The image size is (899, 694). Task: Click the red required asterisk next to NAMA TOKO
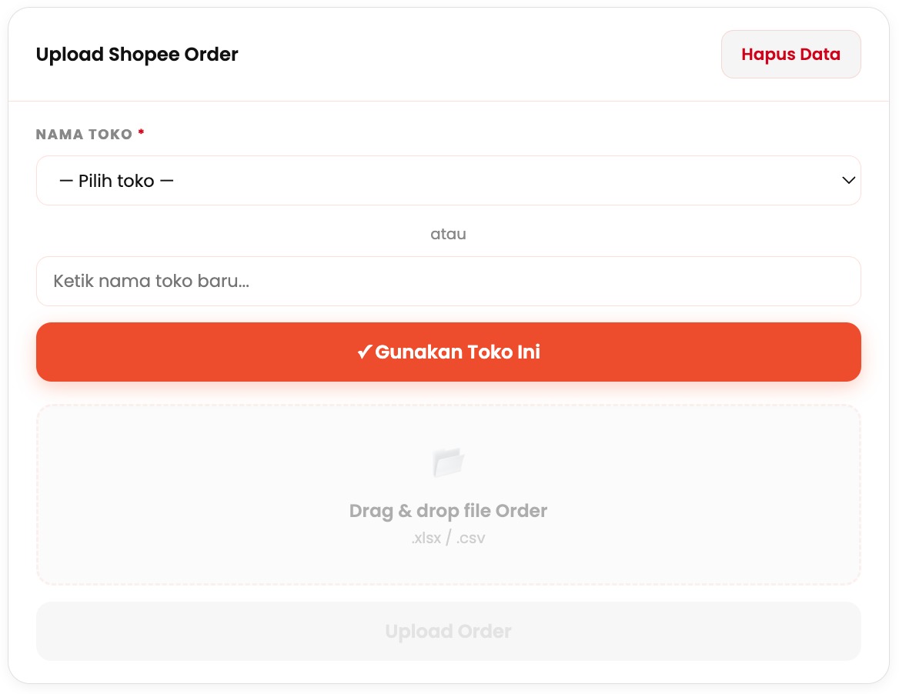pyautogui.click(x=142, y=134)
